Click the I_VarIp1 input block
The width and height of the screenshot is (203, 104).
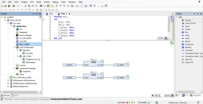click(69, 65)
